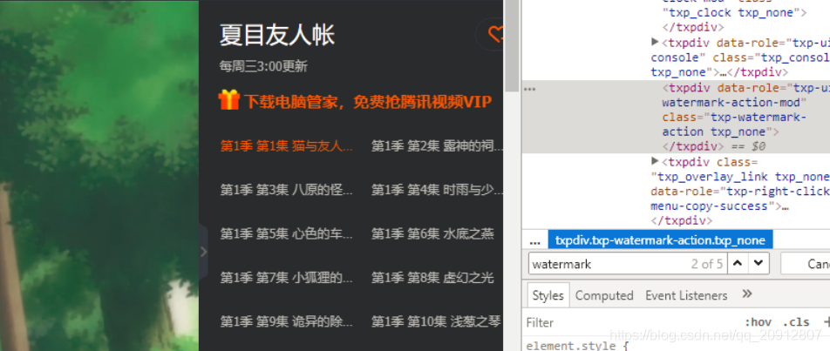Go to previous search result with the up arrow
830x351 pixels.
coord(738,263)
